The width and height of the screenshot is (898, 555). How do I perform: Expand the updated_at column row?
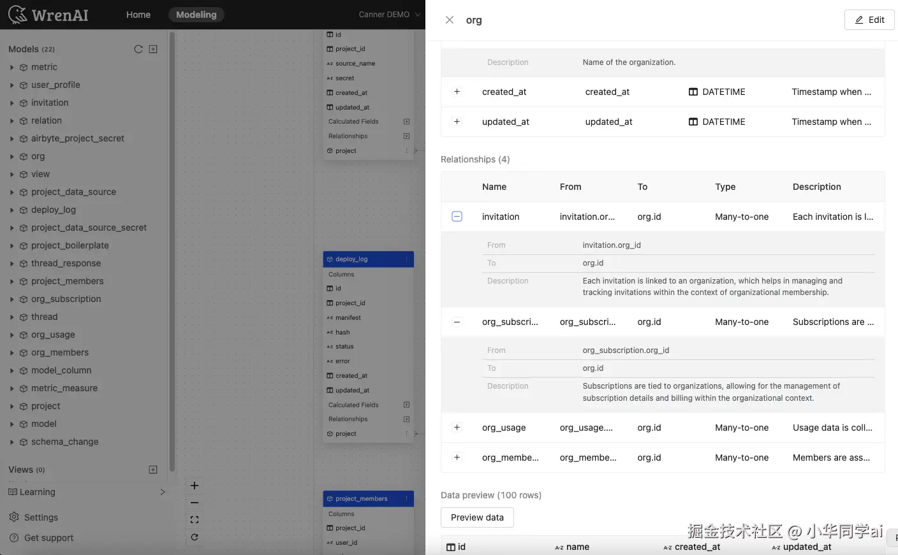coord(457,122)
